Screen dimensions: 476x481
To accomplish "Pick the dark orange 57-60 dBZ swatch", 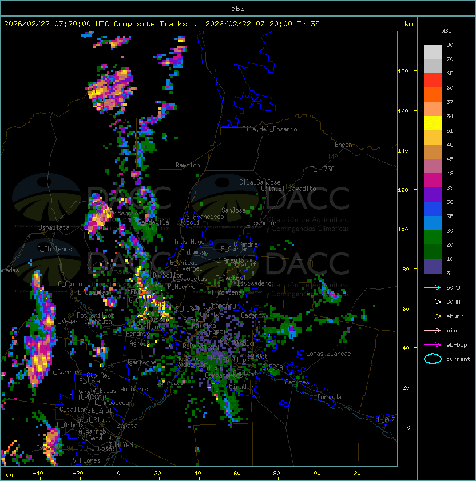I will click(x=433, y=95).
